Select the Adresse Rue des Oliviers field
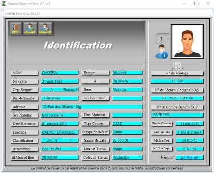The width and height of the screenshot is (214, 173). click(92, 107)
